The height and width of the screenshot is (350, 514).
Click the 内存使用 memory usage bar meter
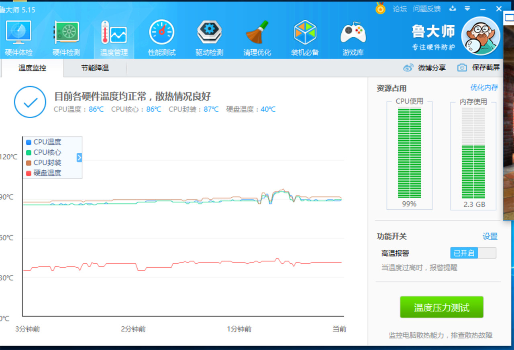[x=473, y=153]
